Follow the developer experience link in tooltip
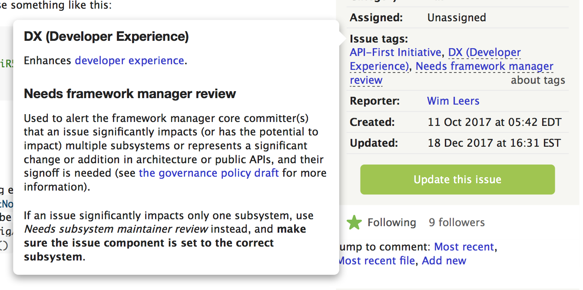583x290 pixels. [x=129, y=61]
